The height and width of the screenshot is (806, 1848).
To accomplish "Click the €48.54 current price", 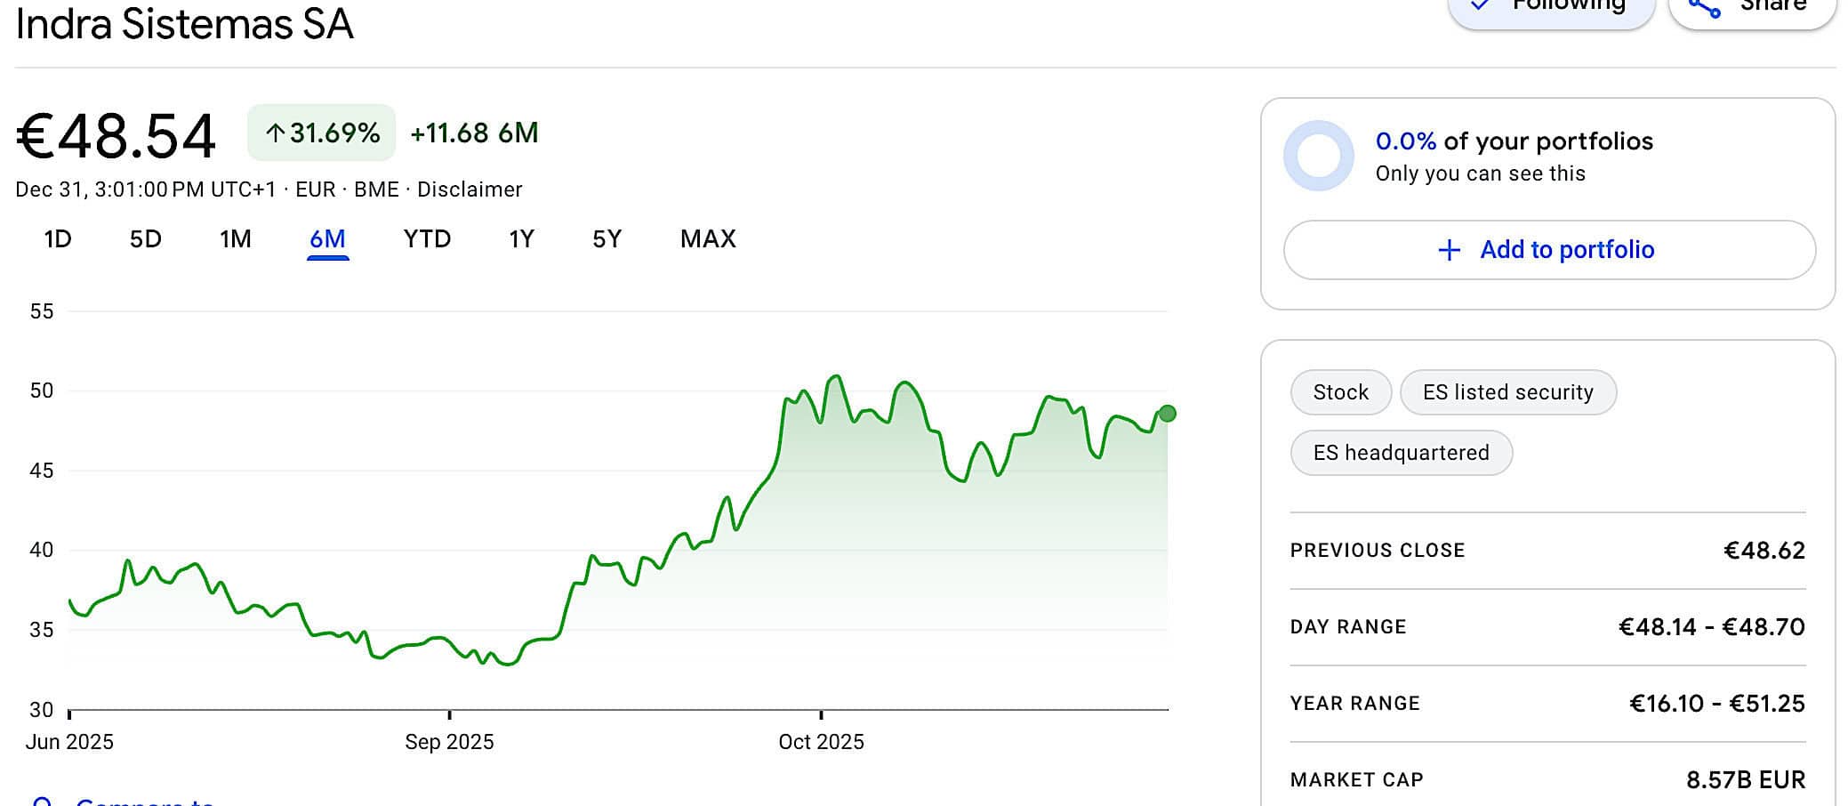I will (116, 136).
